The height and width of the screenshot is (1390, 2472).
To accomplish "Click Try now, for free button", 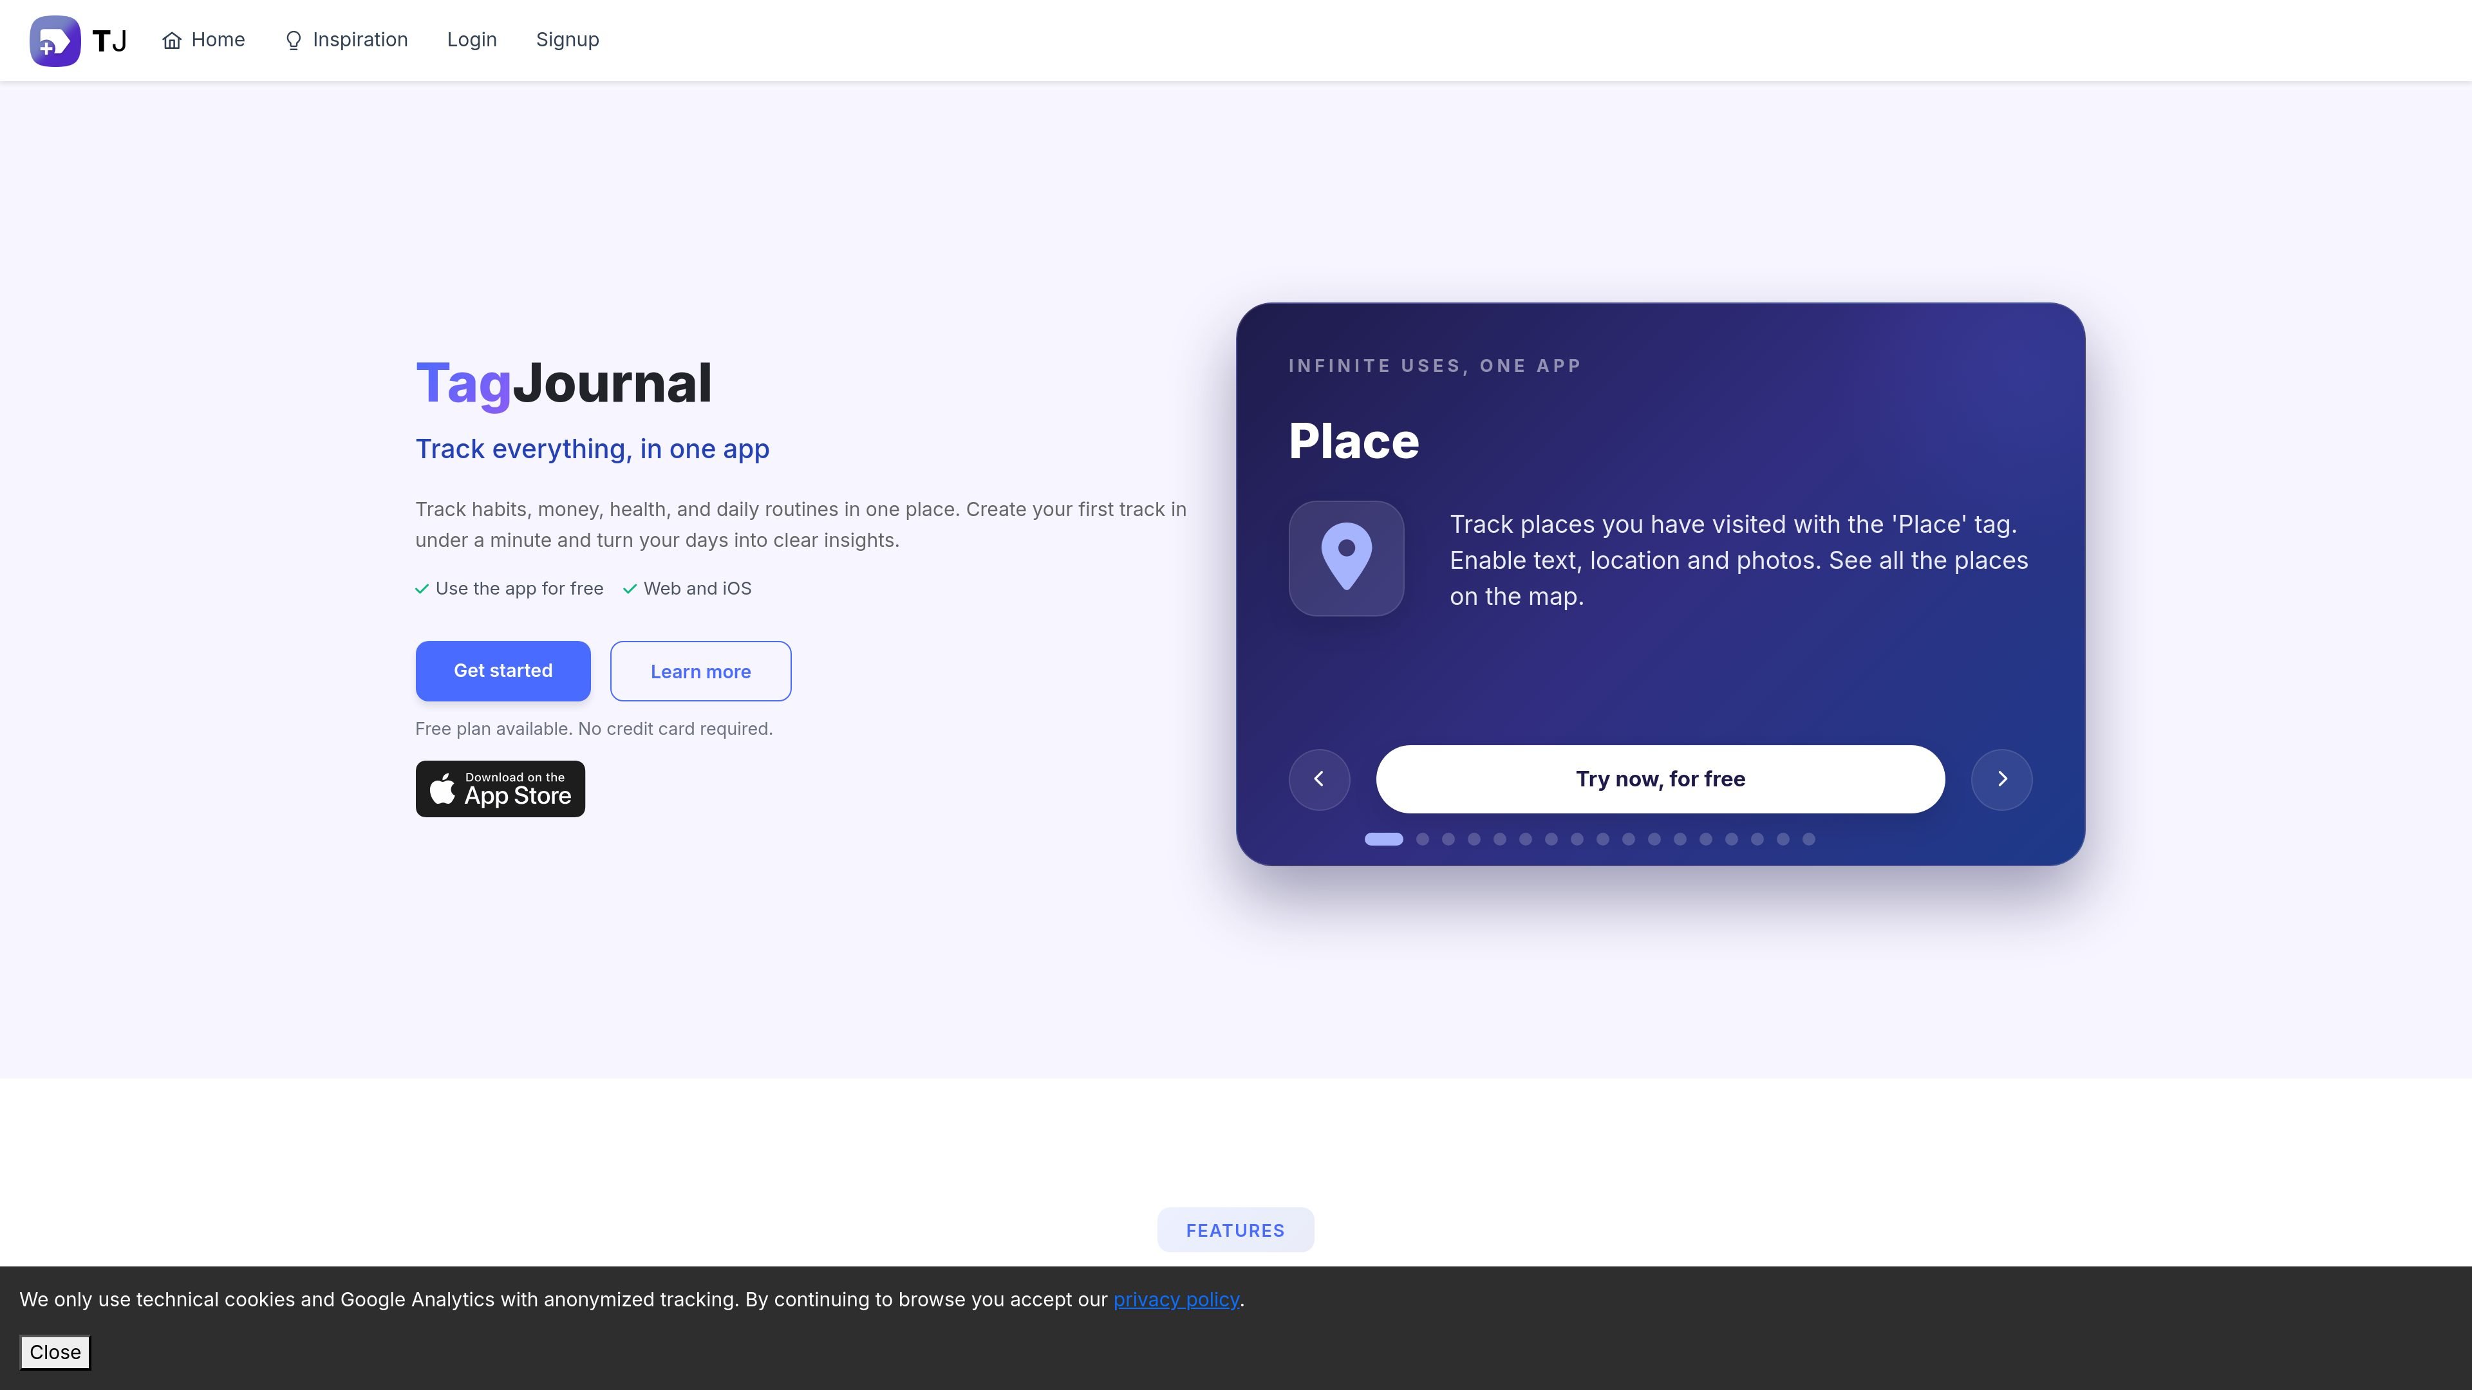I will [1660, 779].
